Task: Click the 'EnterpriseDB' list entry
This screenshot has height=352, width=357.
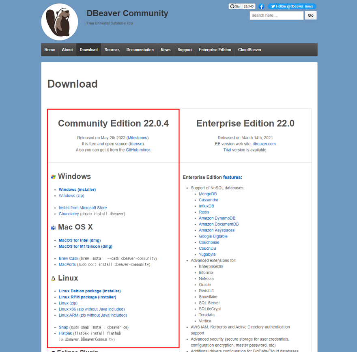Action: tap(211, 267)
